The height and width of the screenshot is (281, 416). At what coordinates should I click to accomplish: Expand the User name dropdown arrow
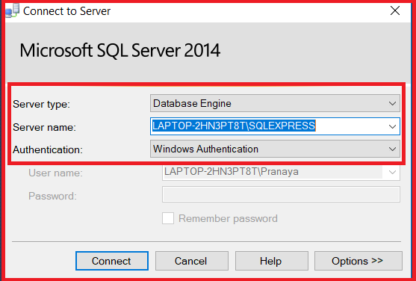(x=392, y=172)
